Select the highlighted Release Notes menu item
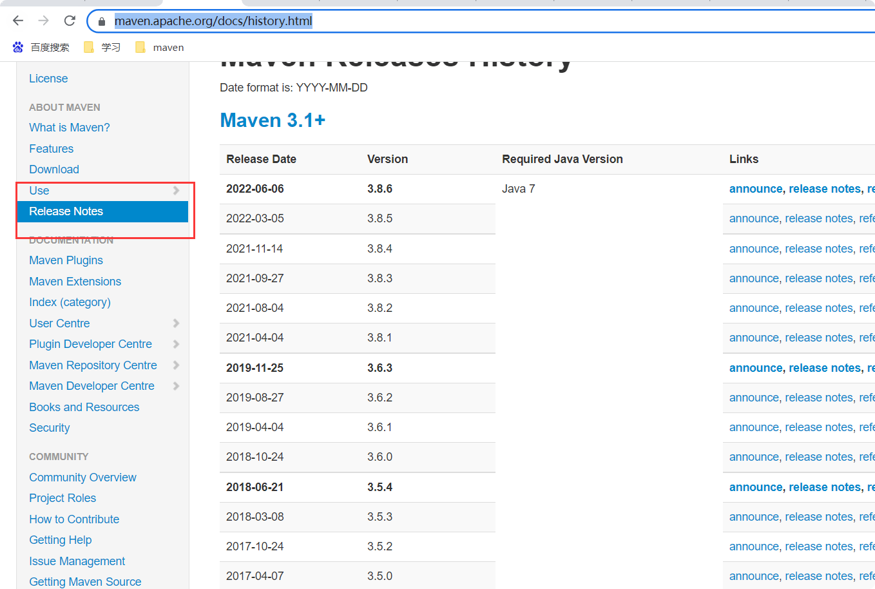Image resolution: width=875 pixels, height=589 pixels. pos(102,211)
